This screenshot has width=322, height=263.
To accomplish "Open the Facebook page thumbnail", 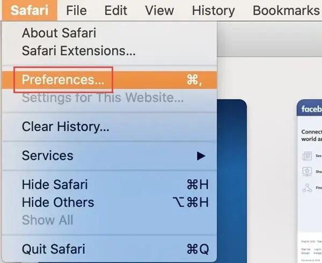I will (309, 181).
